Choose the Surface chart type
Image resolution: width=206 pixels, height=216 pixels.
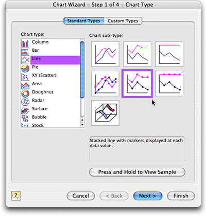pos(40,109)
